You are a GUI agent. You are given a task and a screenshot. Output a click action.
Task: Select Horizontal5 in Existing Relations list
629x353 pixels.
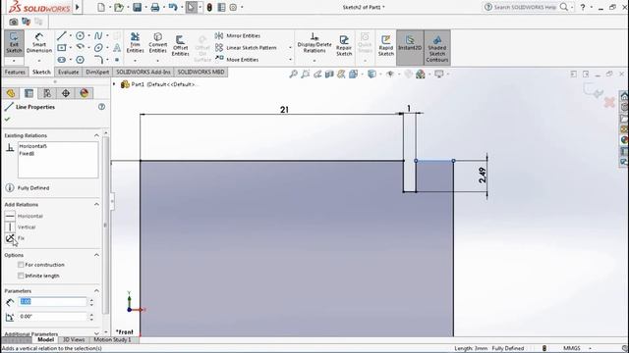(32, 146)
